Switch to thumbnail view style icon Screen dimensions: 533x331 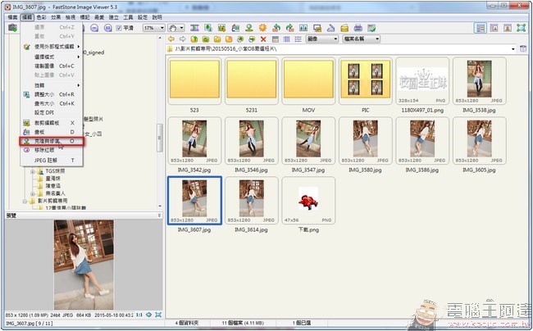(275, 39)
